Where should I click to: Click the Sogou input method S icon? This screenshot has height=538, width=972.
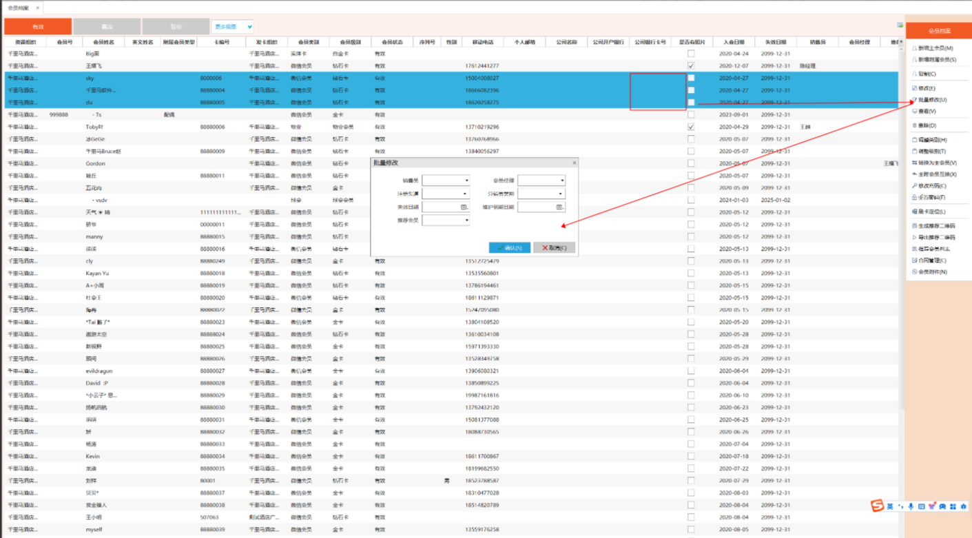(877, 506)
